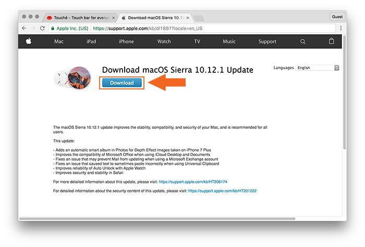Click the 'This update:' text line
Screen dimensions: 365x247
pos(64,141)
